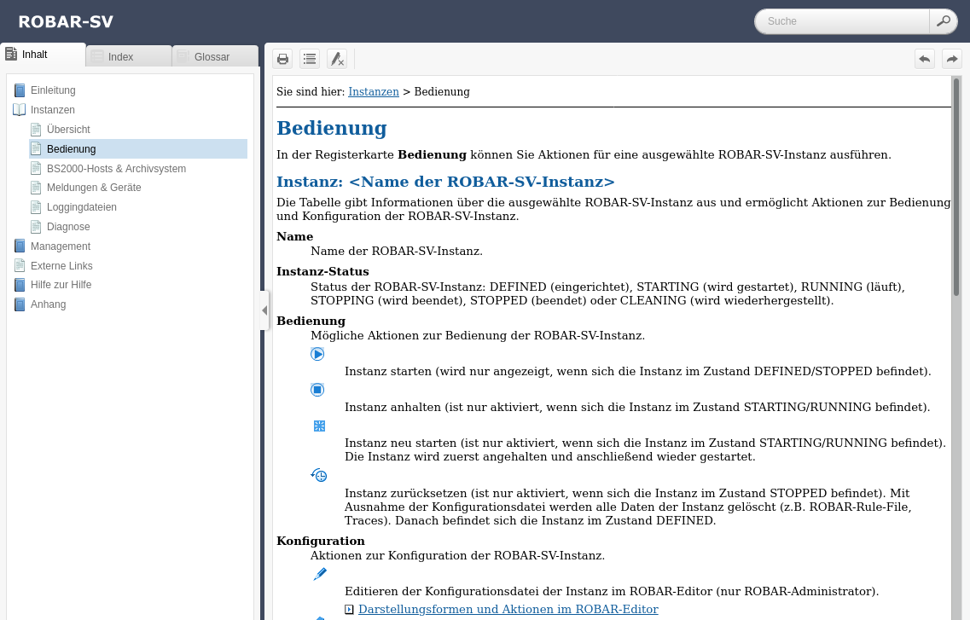Click the 'Instanz: <Name der ROBAR-SV-Instanz>' heading
The image size is (970, 620).
point(445,182)
